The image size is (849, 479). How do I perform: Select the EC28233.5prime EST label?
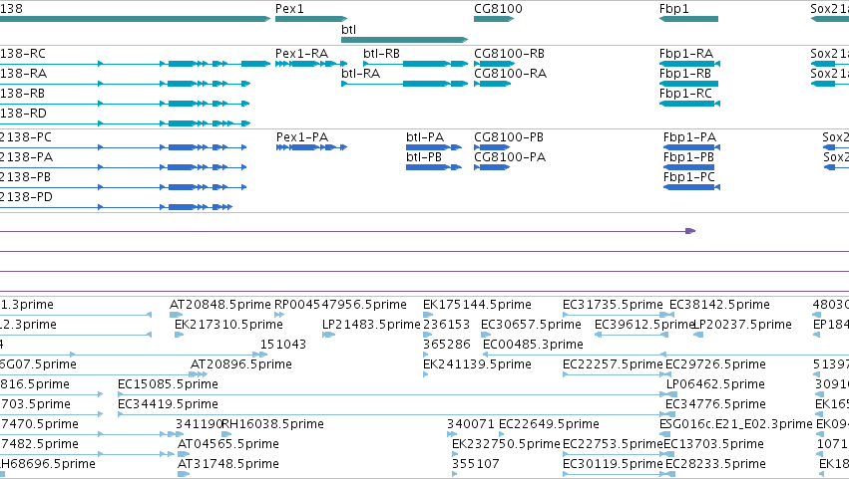pyautogui.click(x=715, y=465)
